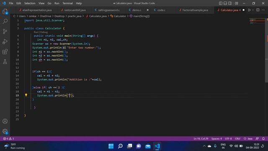The width and height of the screenshot is (268, 151).
Task: Click 'Users' in the breadcrumb path
Action: (22, 16)
